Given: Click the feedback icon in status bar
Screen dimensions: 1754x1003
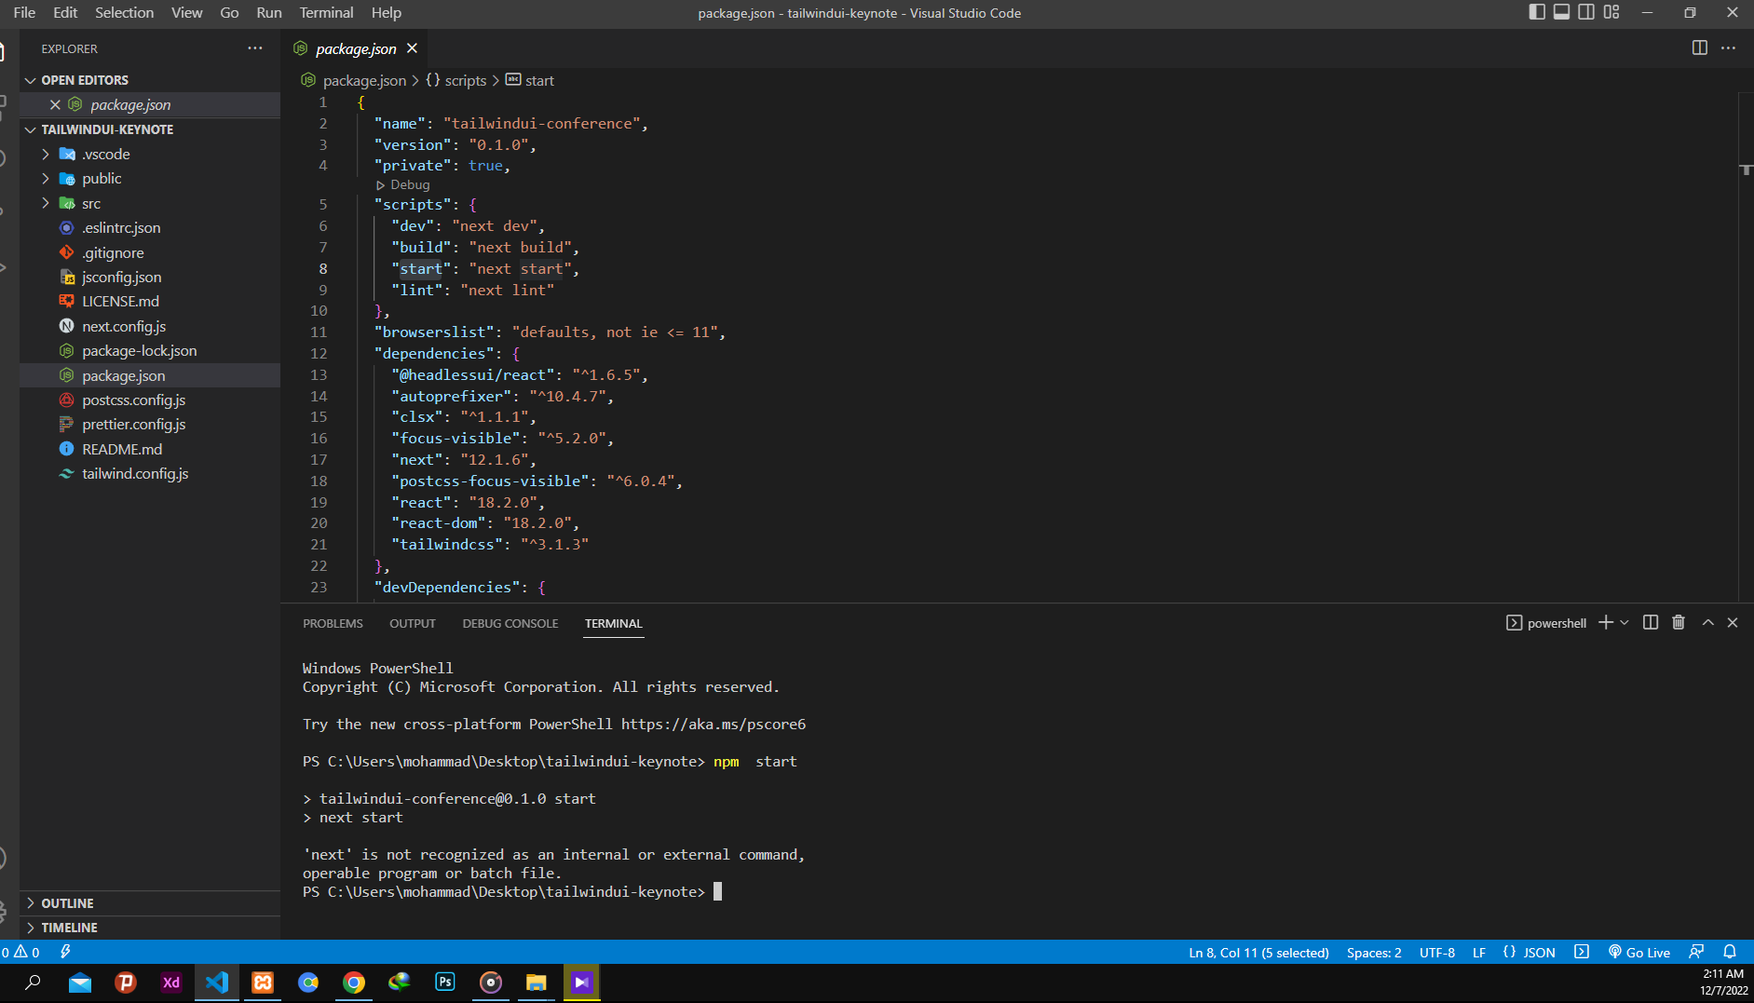Looking at the screenshot, I should (x=1696, y=952).
